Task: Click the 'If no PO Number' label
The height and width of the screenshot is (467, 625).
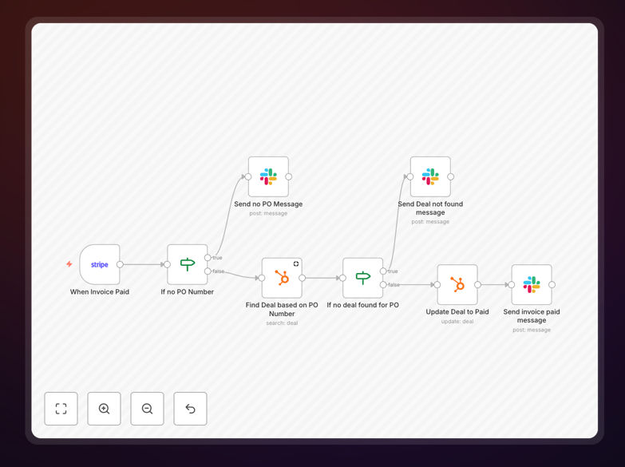Action: (x=188, y=292)
